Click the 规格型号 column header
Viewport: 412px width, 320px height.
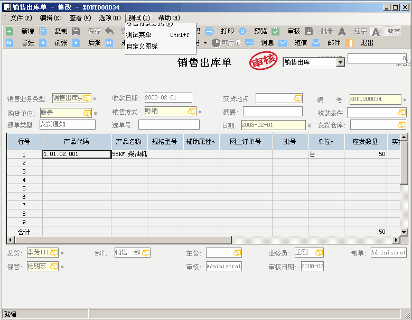point(165,142)
